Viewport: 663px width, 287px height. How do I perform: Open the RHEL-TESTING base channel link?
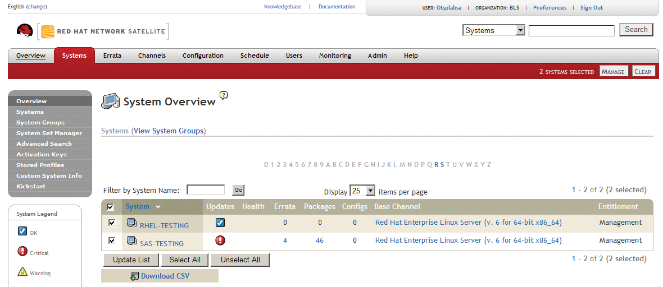click(x=469, y=223)
